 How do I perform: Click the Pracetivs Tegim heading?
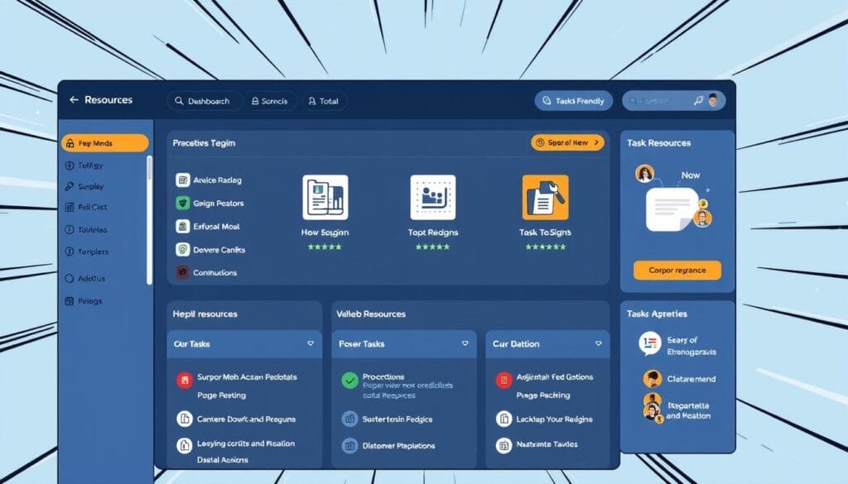click(204, 143)
